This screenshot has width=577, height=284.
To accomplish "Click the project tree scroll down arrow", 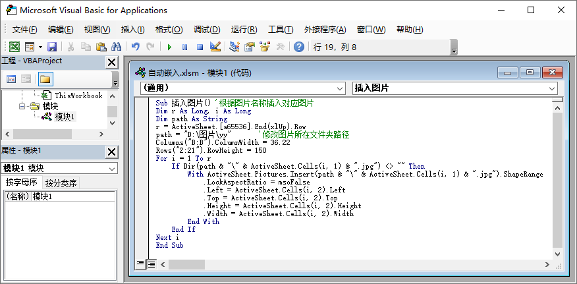I will [x=112, y=123].
